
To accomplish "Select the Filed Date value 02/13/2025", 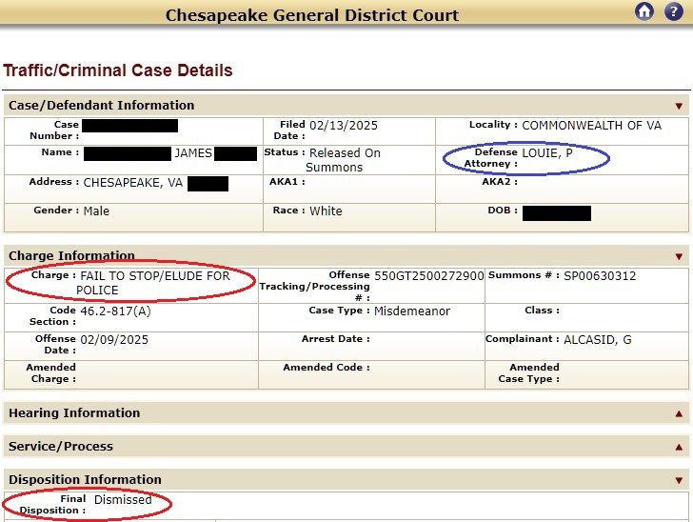I will (x=344, y=126).
